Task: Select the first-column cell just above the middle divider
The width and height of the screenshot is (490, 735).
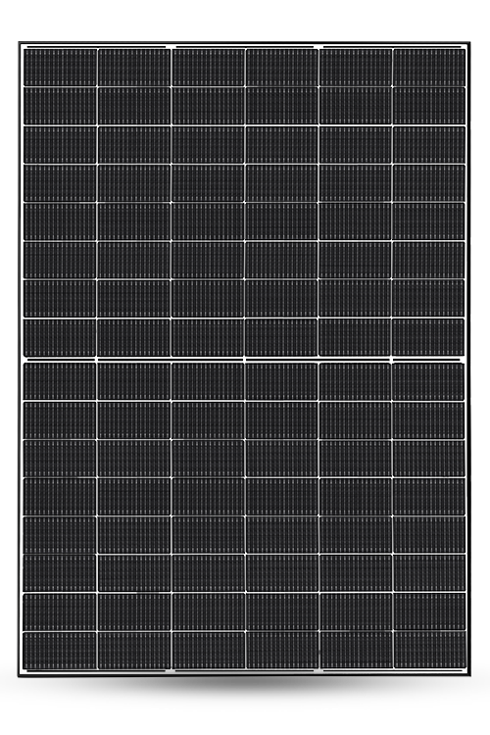Action: coord(60,337)
